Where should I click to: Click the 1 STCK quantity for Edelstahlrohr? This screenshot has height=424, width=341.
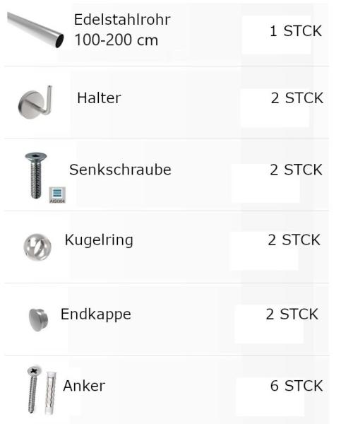296,31
